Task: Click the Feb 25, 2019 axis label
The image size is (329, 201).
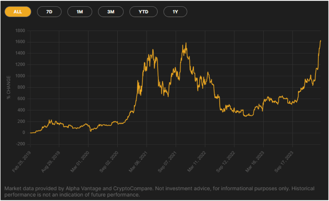Action: (x=22, y=161)
